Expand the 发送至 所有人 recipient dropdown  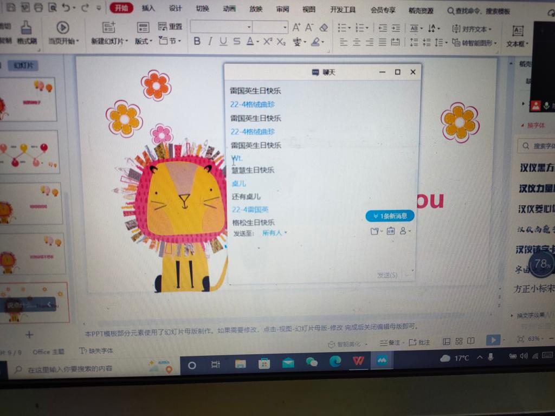point(275,233)
